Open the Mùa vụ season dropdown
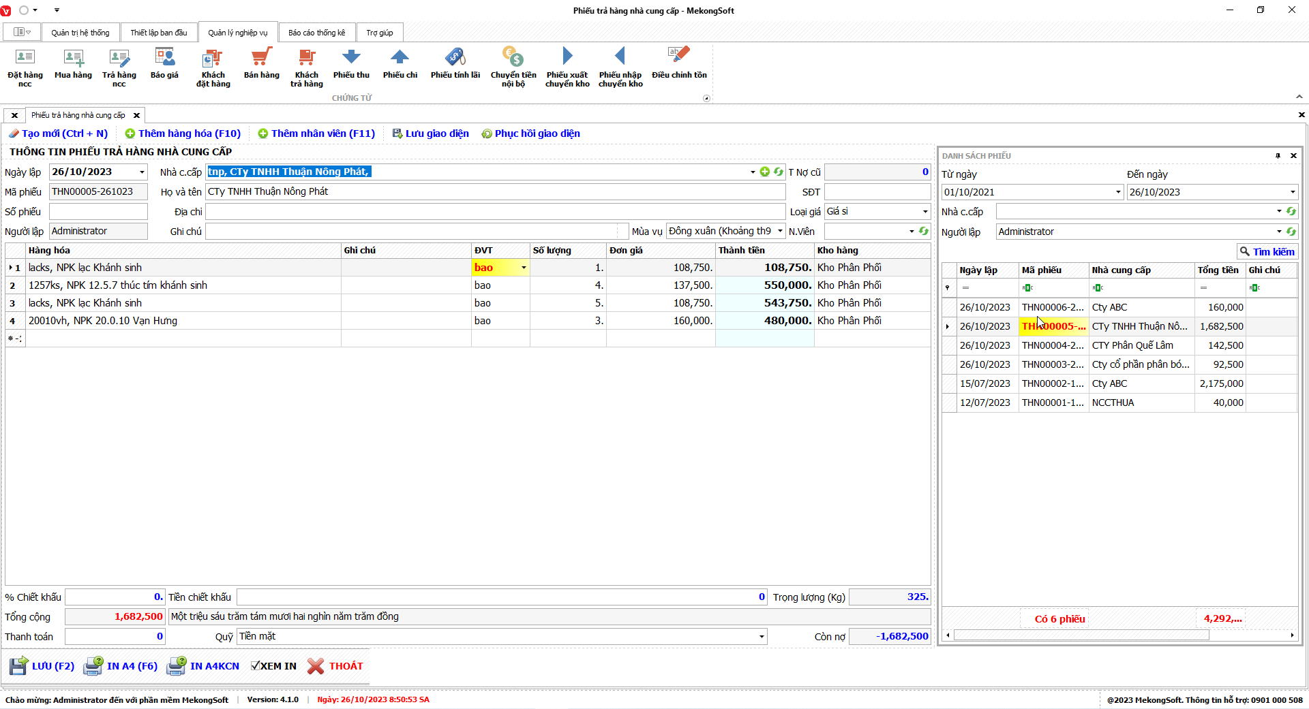The height and width of the screenshot is (709, 1309). pyautogui.click(x=780, y=232)
